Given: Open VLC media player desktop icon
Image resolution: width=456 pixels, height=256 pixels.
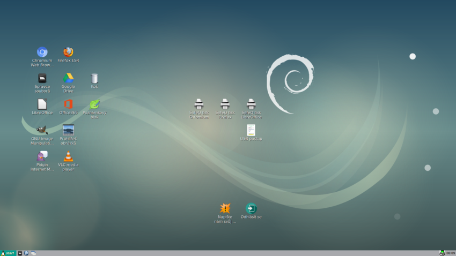Looking at the screenshot, I should click(x=68, y=156).
